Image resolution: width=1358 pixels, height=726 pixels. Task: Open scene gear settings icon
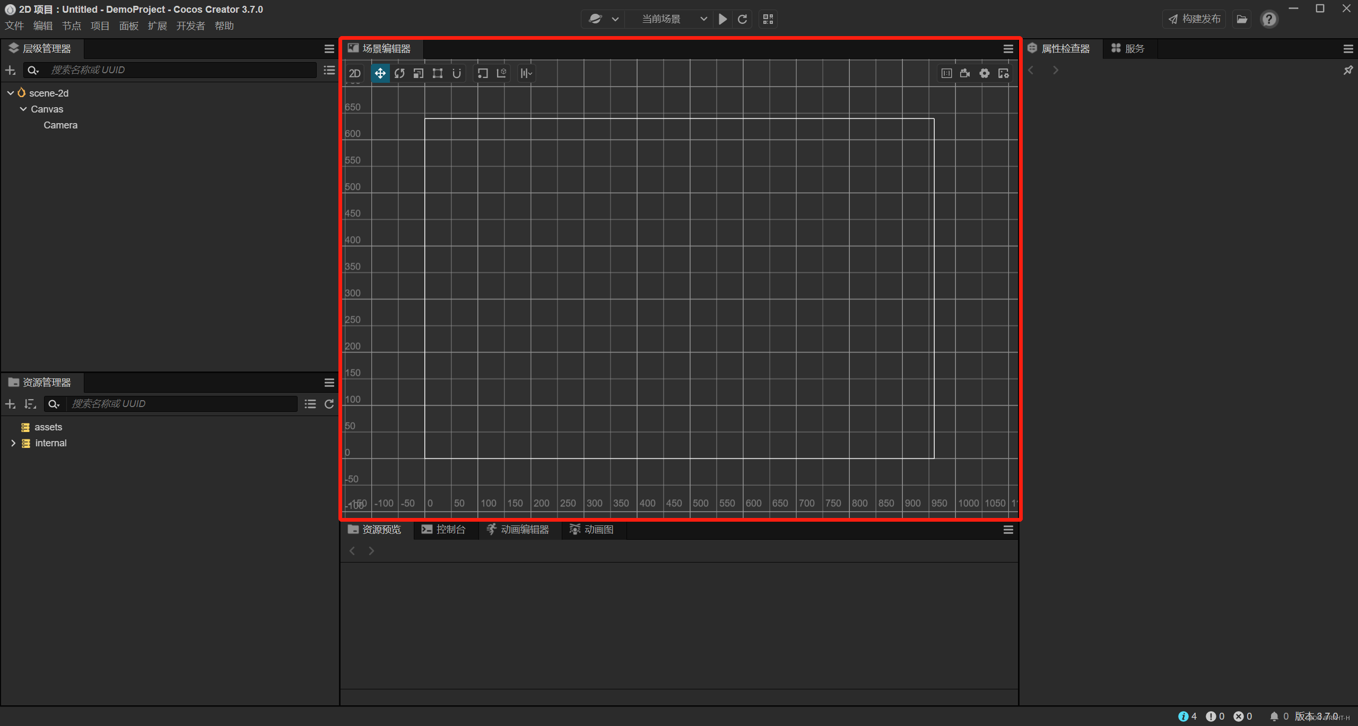pyautogui.click(x=985, y=73)
